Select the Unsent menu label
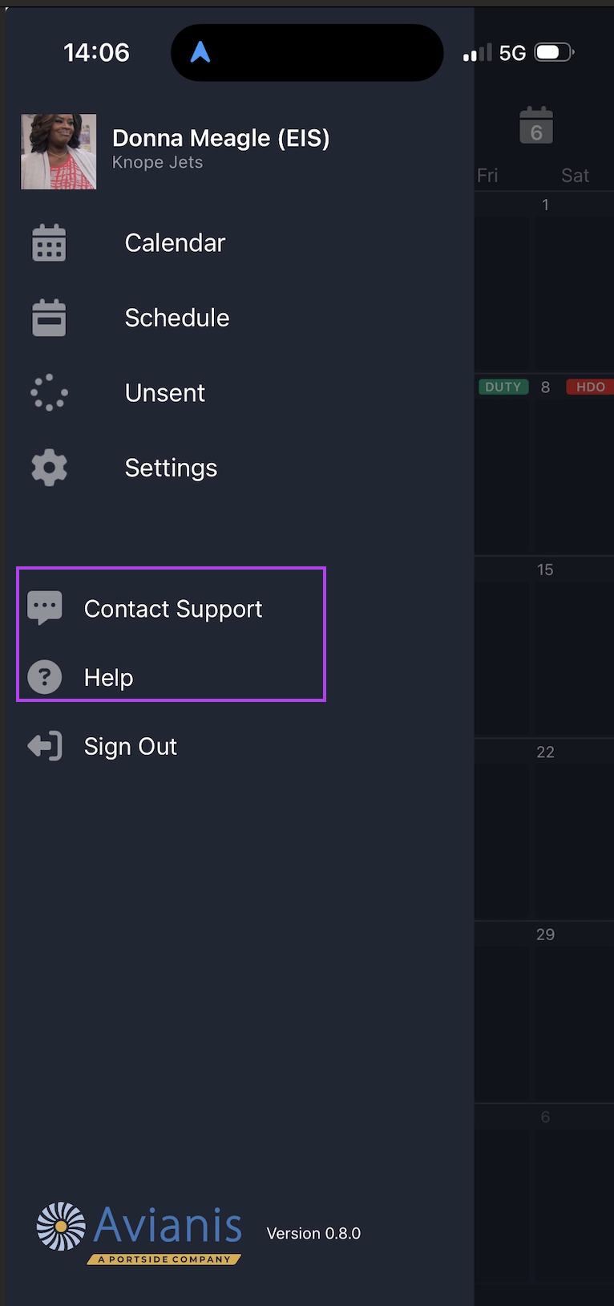Image resolution: width=614 pixels, height=1306 pixels. pos(165,393)
